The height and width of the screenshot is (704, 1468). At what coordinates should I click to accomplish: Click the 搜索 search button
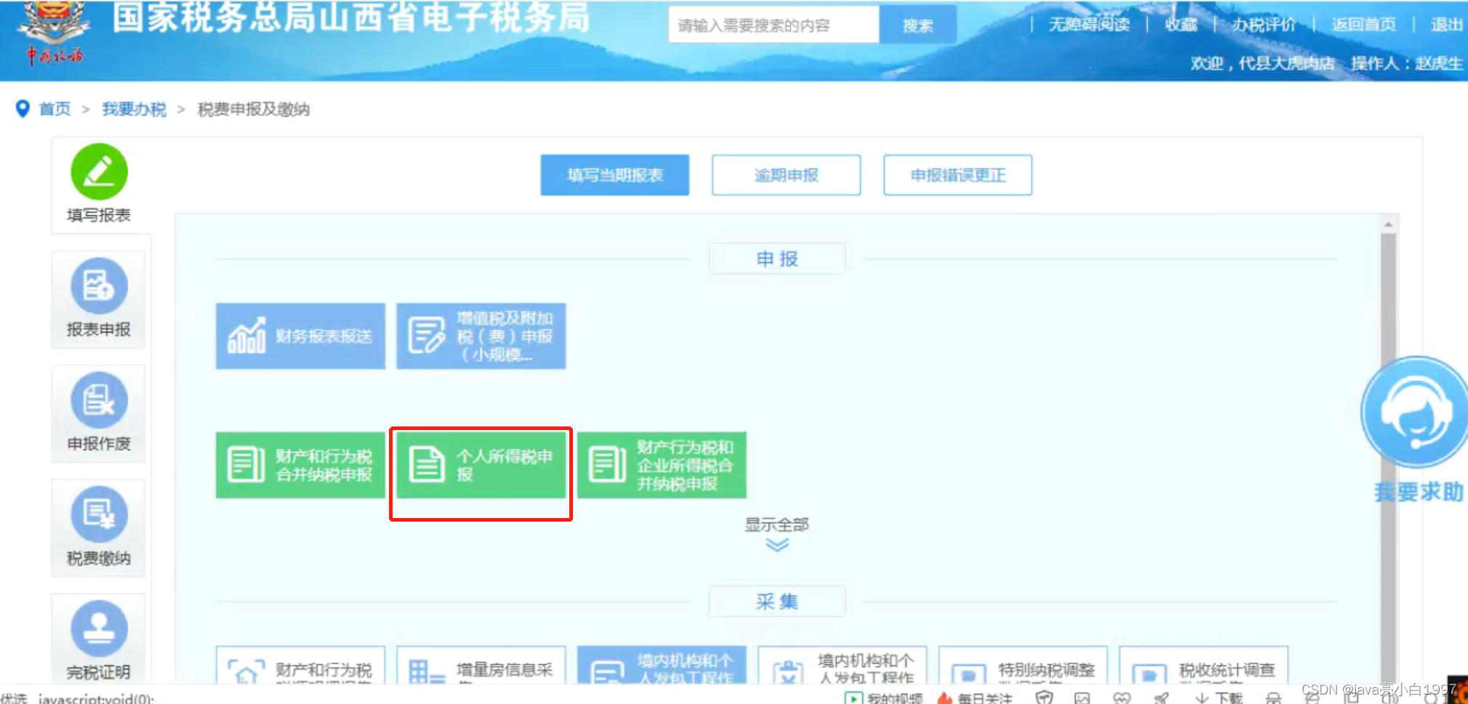(x=917, y=24)
